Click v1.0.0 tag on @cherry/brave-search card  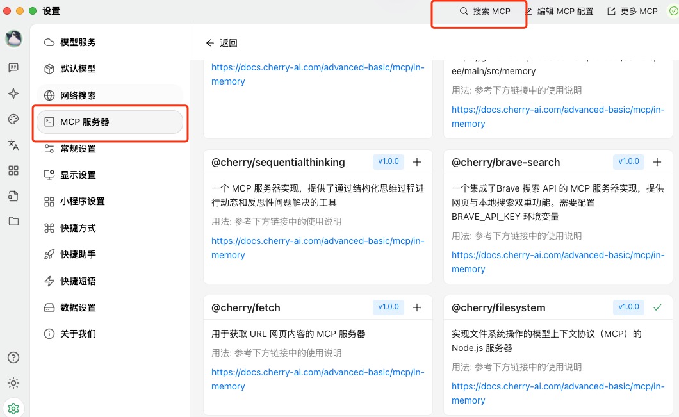pyautogui.click(x=629, y=161)
